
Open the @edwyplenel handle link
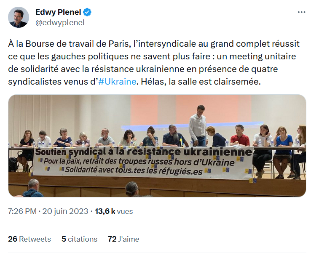tap(60, 23)
